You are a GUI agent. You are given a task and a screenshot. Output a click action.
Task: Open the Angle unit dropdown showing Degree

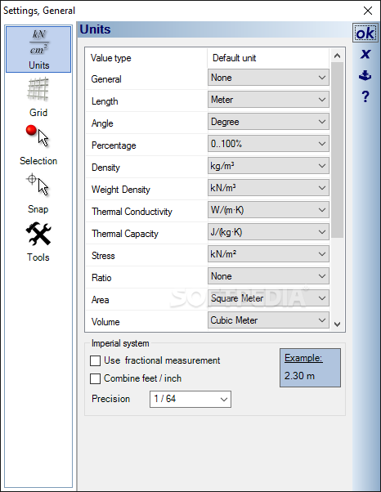point(268,122)
